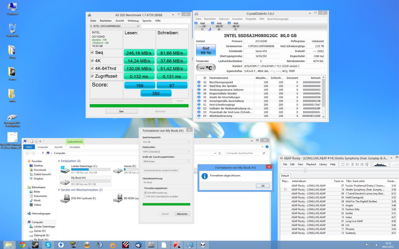
Task: Toggle MS-DOS-Startdiskette erstellen checkbox
Action: tap(145, 197)
